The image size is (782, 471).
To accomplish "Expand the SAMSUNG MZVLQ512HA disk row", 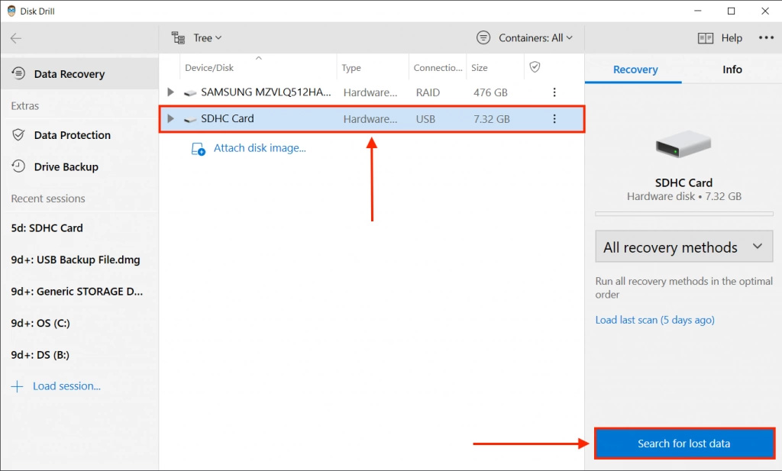I will point(170,92).
